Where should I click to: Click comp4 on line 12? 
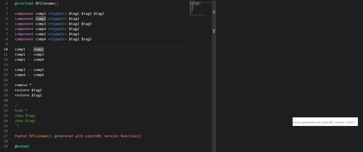click(39, 60)
